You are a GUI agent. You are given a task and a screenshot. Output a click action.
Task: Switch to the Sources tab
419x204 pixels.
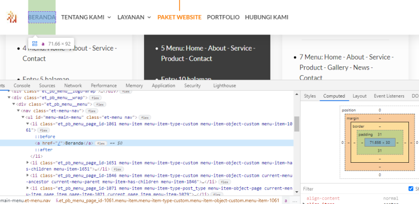coord(47,86)
